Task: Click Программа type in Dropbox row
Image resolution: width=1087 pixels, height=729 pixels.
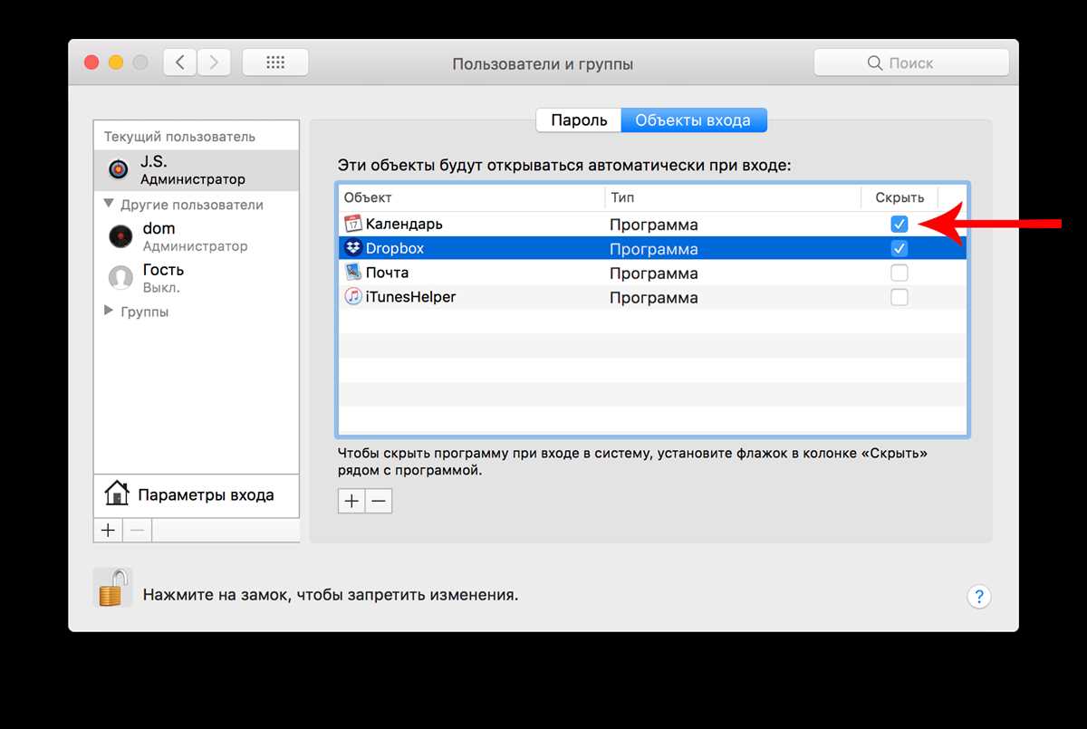Action: [653, 249]
